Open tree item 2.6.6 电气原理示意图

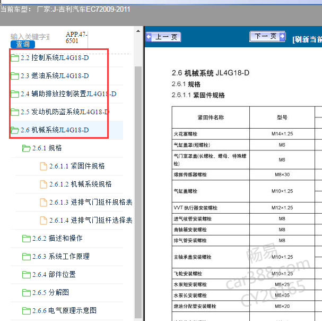[x=64, y=311]
